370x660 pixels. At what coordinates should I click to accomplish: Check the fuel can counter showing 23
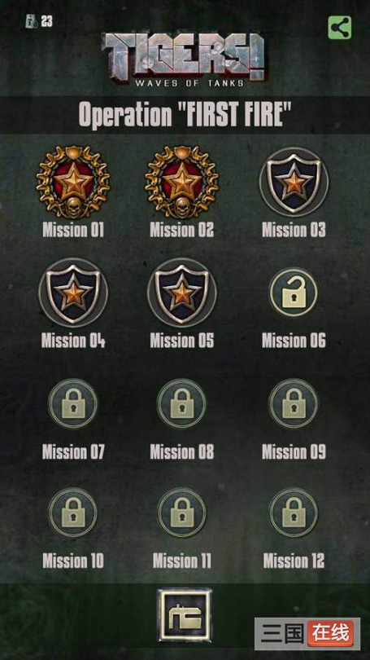click(x=39, y=21)
